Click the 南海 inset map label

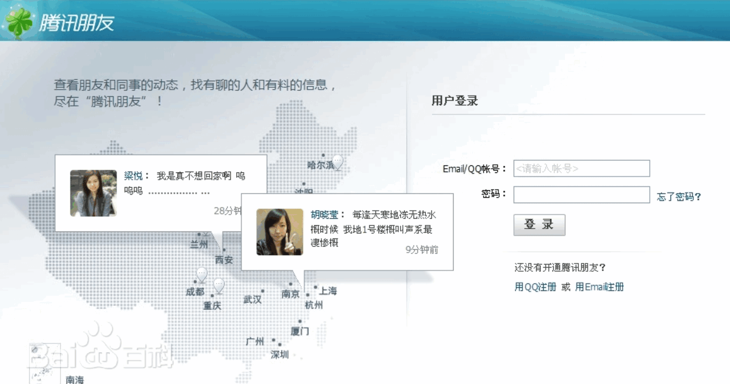click(x=75, y=380)
